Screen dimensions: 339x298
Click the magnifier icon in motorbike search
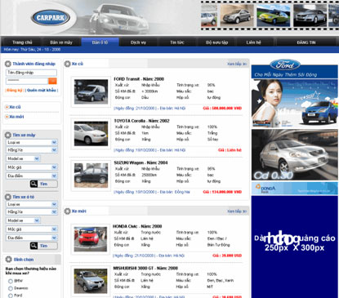(33, 184)
